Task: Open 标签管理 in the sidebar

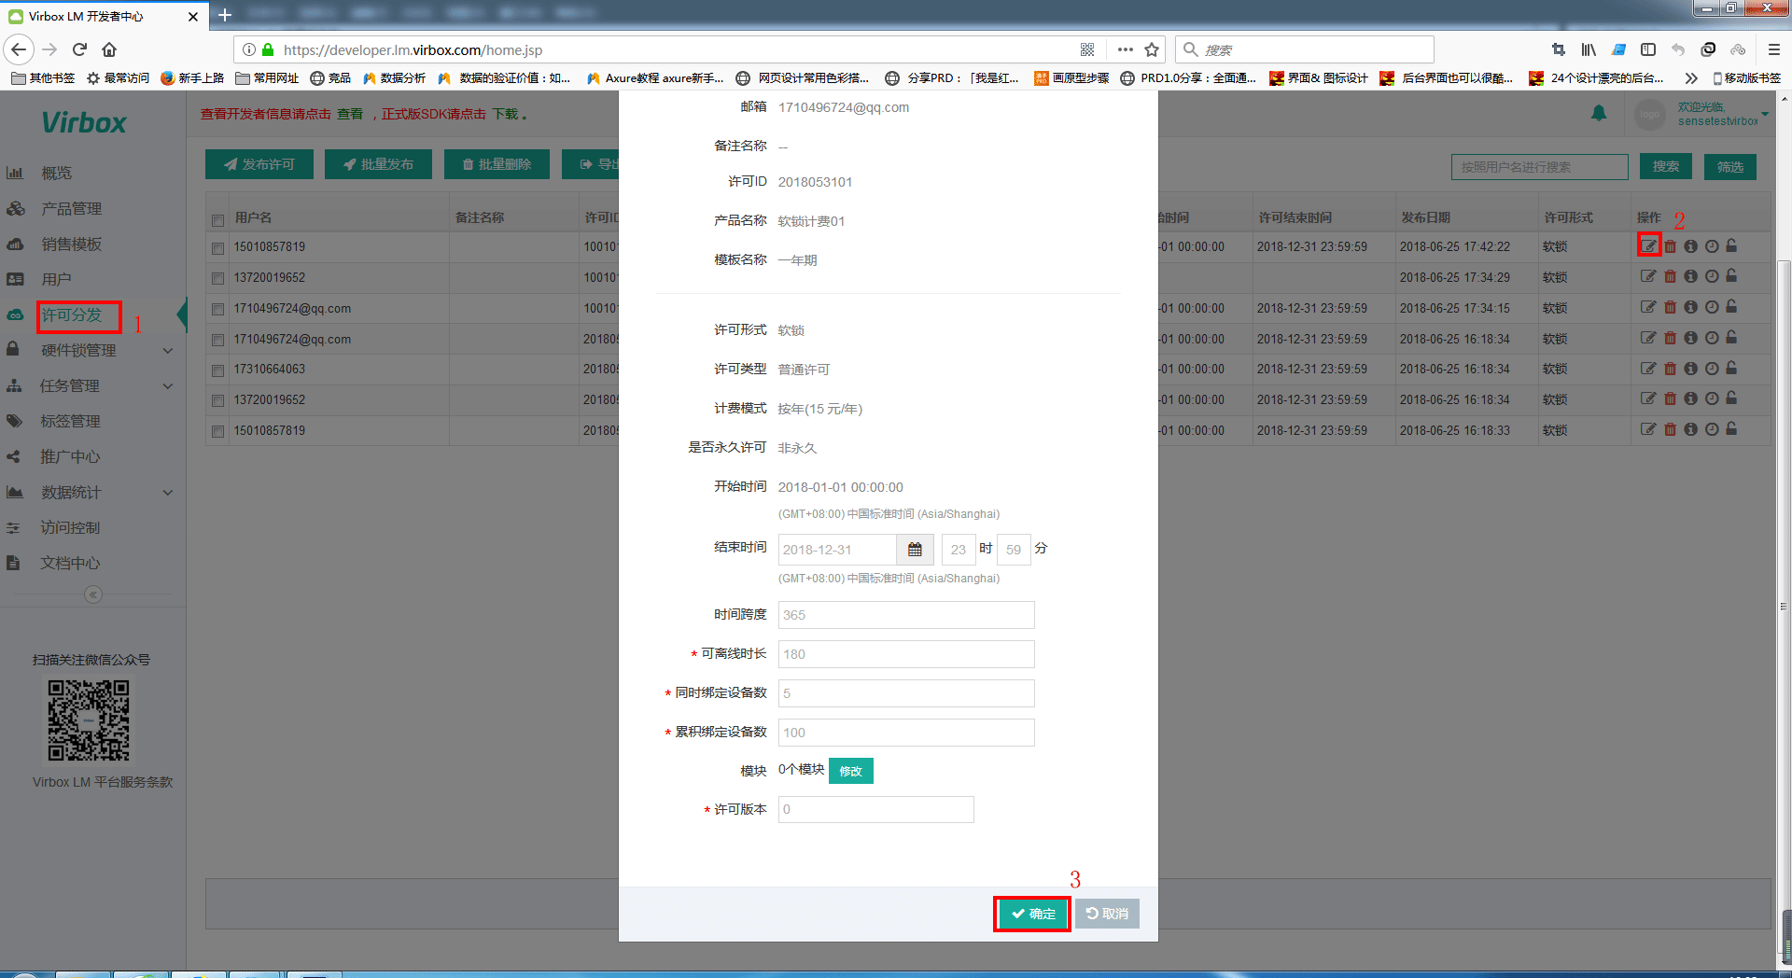Action: [x=71, y=421]
